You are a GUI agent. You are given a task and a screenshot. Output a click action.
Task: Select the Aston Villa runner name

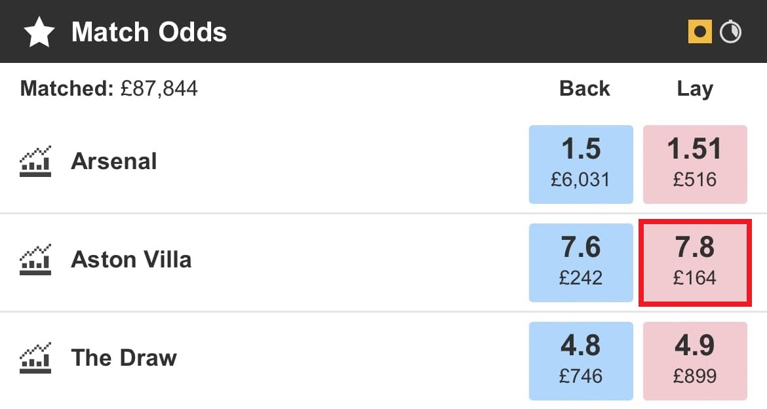tap(131, 260)
